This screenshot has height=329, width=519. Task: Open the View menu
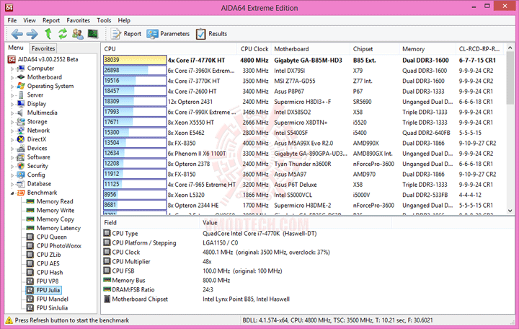click(29, 20)
